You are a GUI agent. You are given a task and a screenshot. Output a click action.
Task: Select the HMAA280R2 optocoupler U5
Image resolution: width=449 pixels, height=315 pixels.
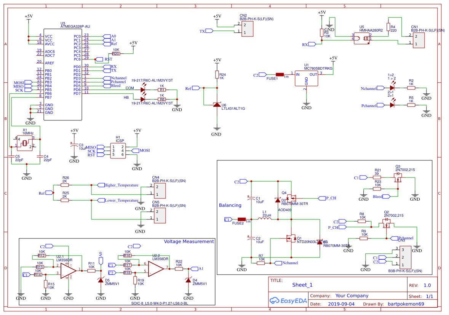362,38
